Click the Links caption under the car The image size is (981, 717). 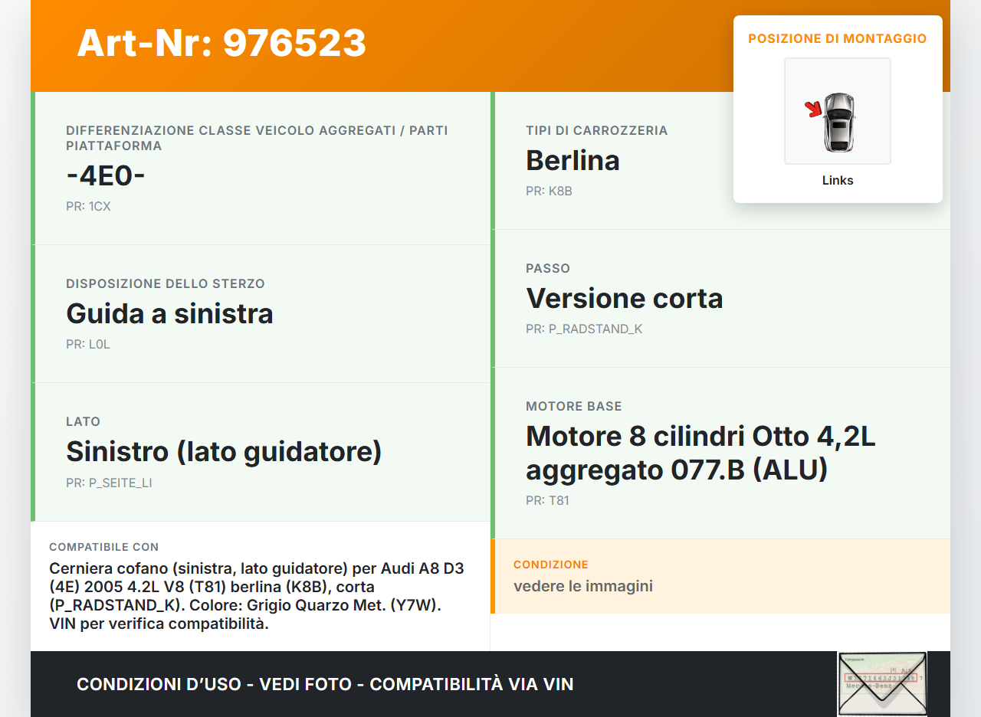pos(838,181)
